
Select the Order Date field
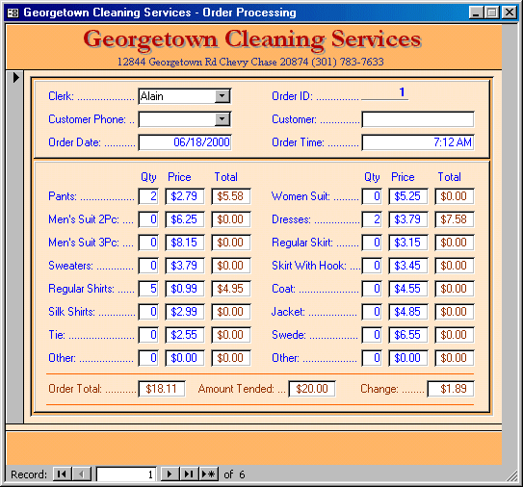185,142
